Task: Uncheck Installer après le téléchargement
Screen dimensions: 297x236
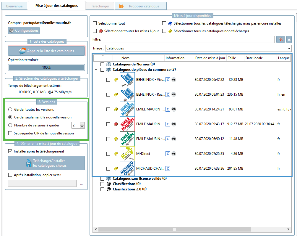Action: [10, 151]
